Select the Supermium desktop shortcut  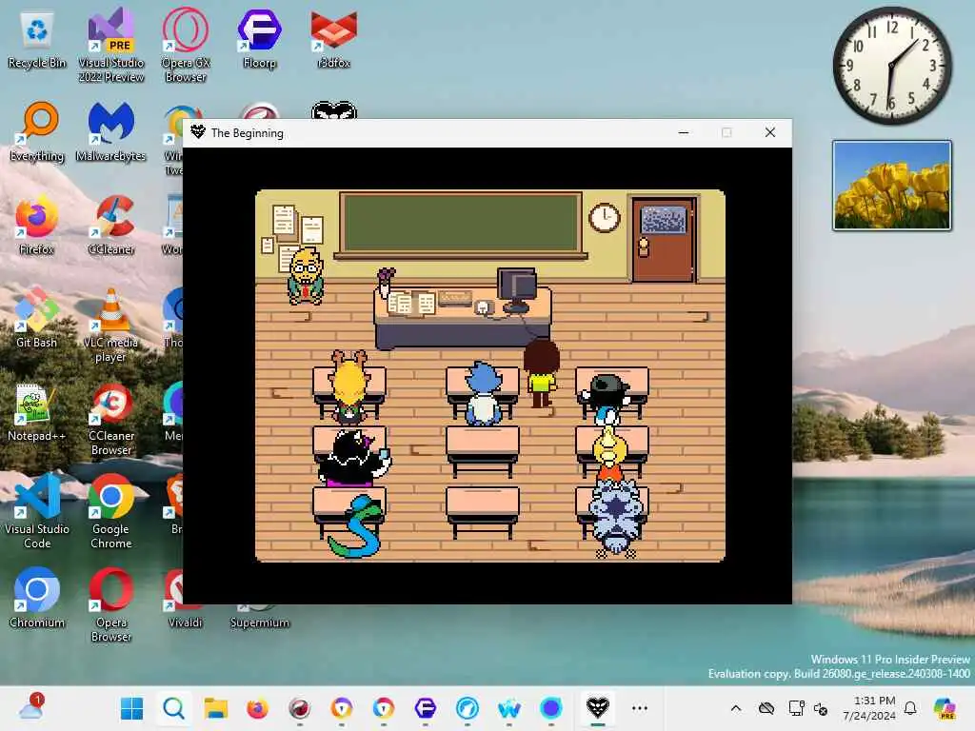pyautogui.click(x=259, y=616)
